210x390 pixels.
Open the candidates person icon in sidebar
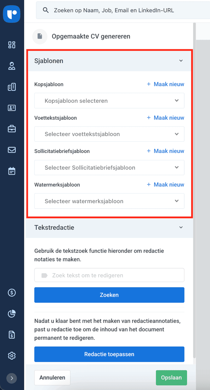12,66
